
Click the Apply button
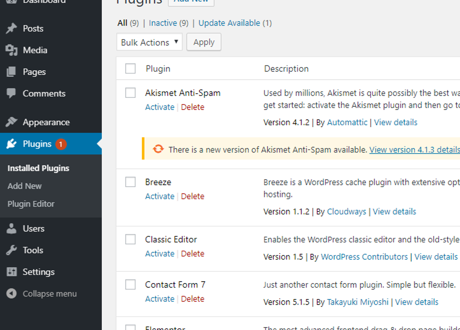[204, 42]
